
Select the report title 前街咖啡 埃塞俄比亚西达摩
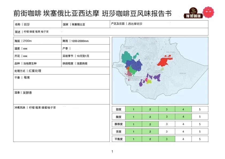56,14
